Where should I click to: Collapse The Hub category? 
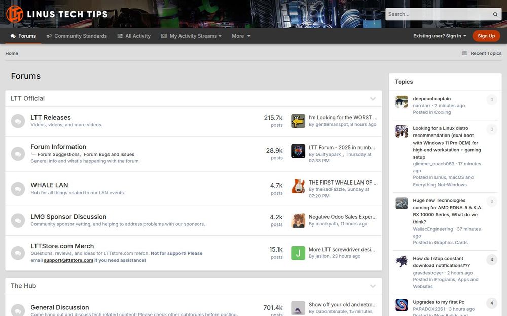click(x=373, y=286)
